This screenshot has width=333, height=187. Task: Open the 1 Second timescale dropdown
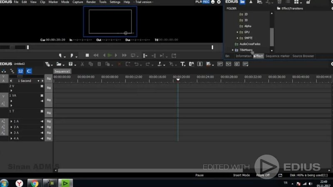[x=38, y=81]
